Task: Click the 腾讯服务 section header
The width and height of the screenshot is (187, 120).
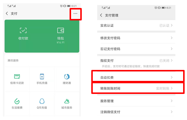Action: click(13, 60)
